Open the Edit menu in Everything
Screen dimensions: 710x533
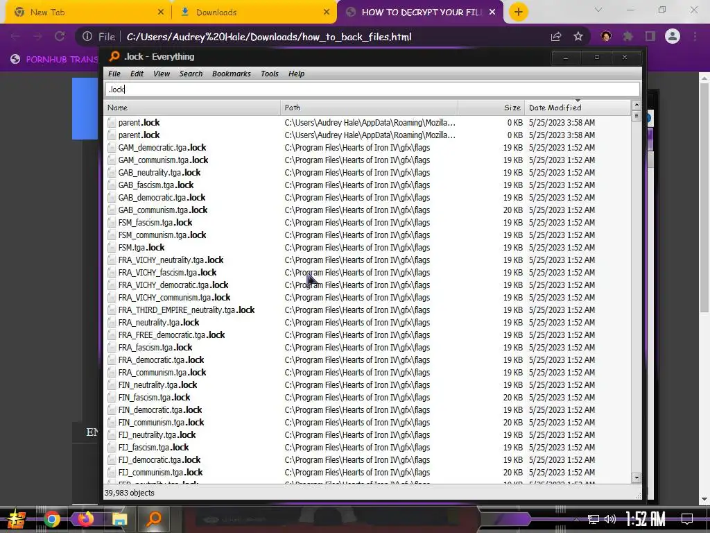point(137,74)
